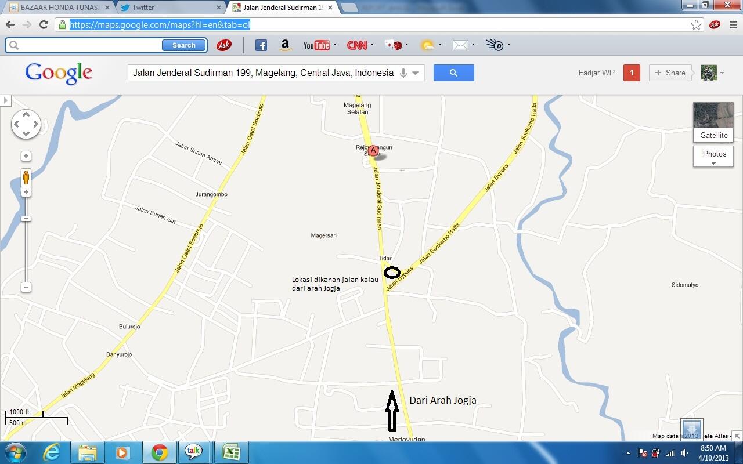Open the Facebook toolbar shortcut
The width and height of the screenshot is (743, 464).
[x=261, y=45]
